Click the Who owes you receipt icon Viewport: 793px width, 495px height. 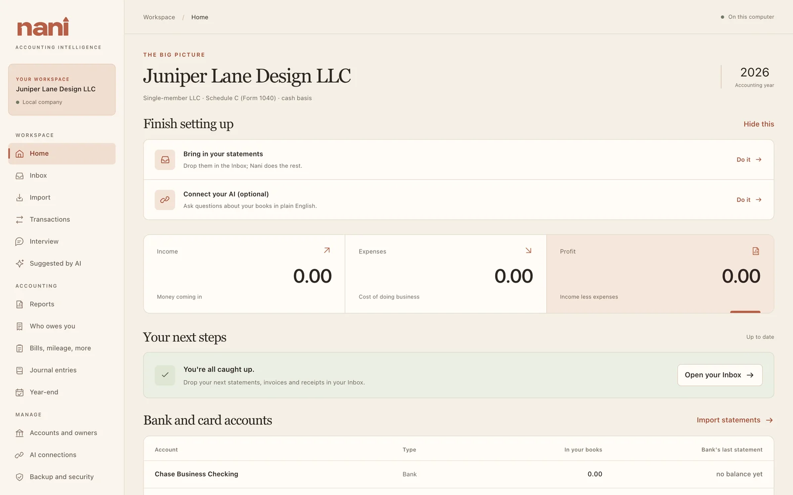(19, 326)
